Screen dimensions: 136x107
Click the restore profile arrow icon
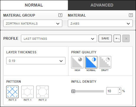tap(117, 39)
